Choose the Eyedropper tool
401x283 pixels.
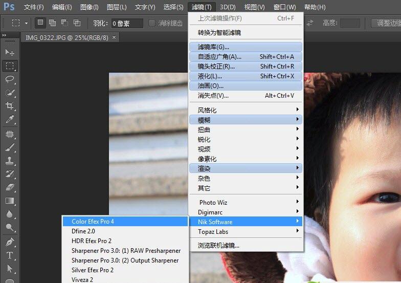10,119
